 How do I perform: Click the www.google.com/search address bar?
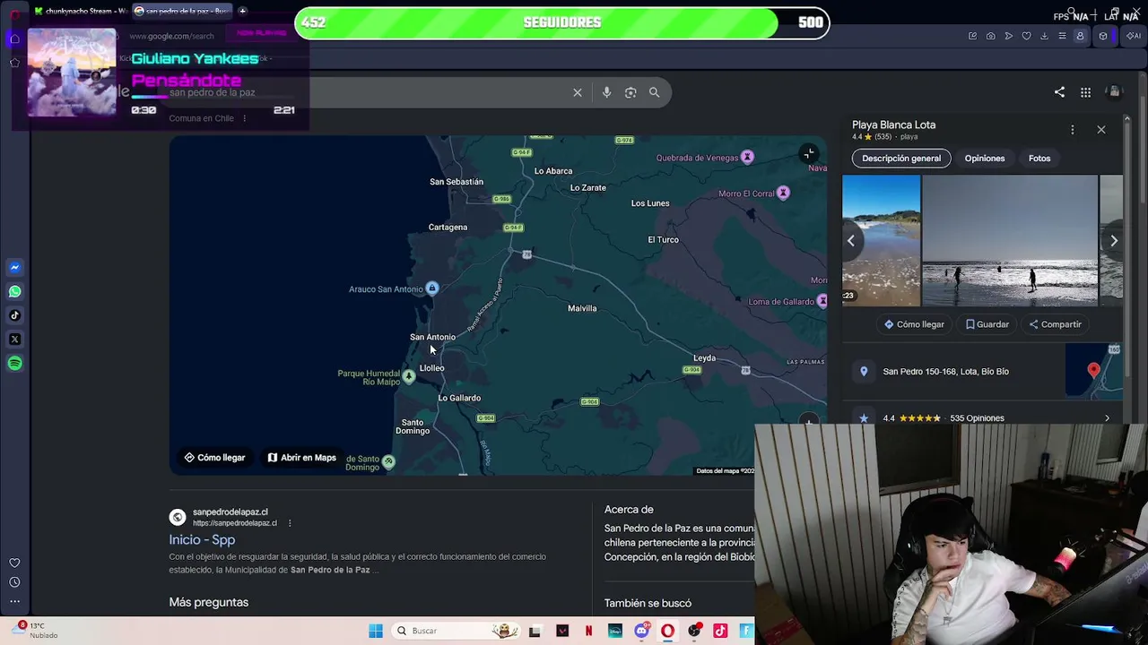(x=170, y=36)
